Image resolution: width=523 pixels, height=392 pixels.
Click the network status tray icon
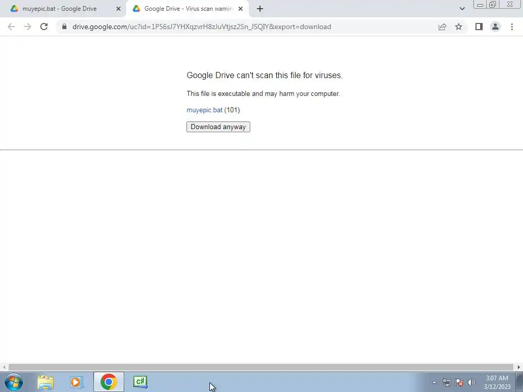click(x=446, y=382)
